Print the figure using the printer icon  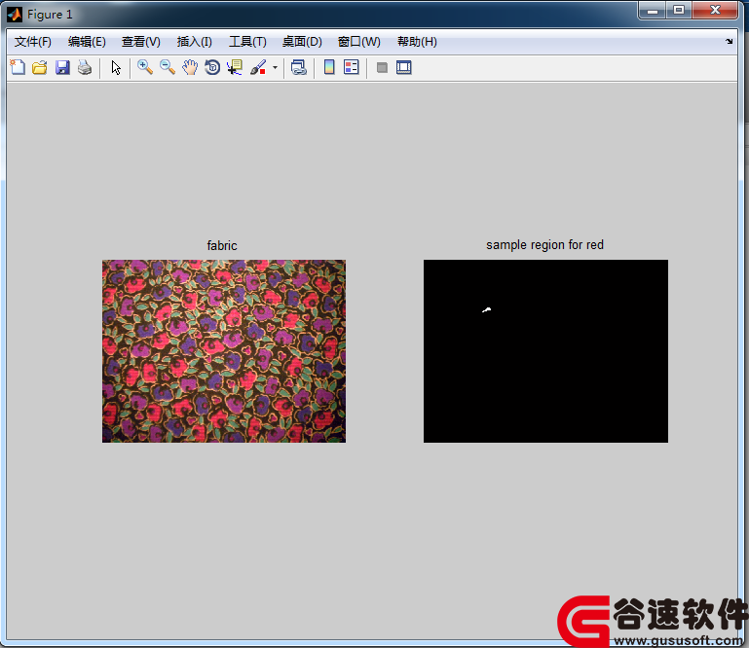85,67
